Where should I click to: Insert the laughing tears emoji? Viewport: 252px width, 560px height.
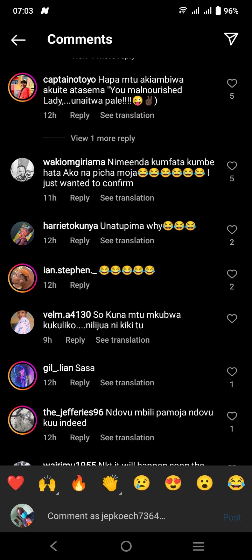point(236,483)
